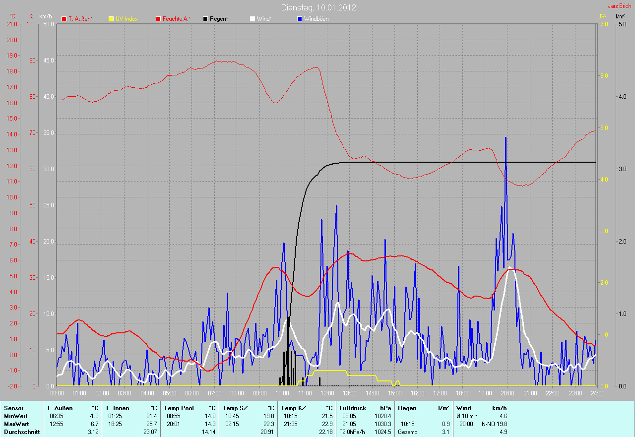Click the timestamp '06:35' in the table
The height and width of the screenshot is (437, 635).
pyautogui.click(x=56, y=416)
